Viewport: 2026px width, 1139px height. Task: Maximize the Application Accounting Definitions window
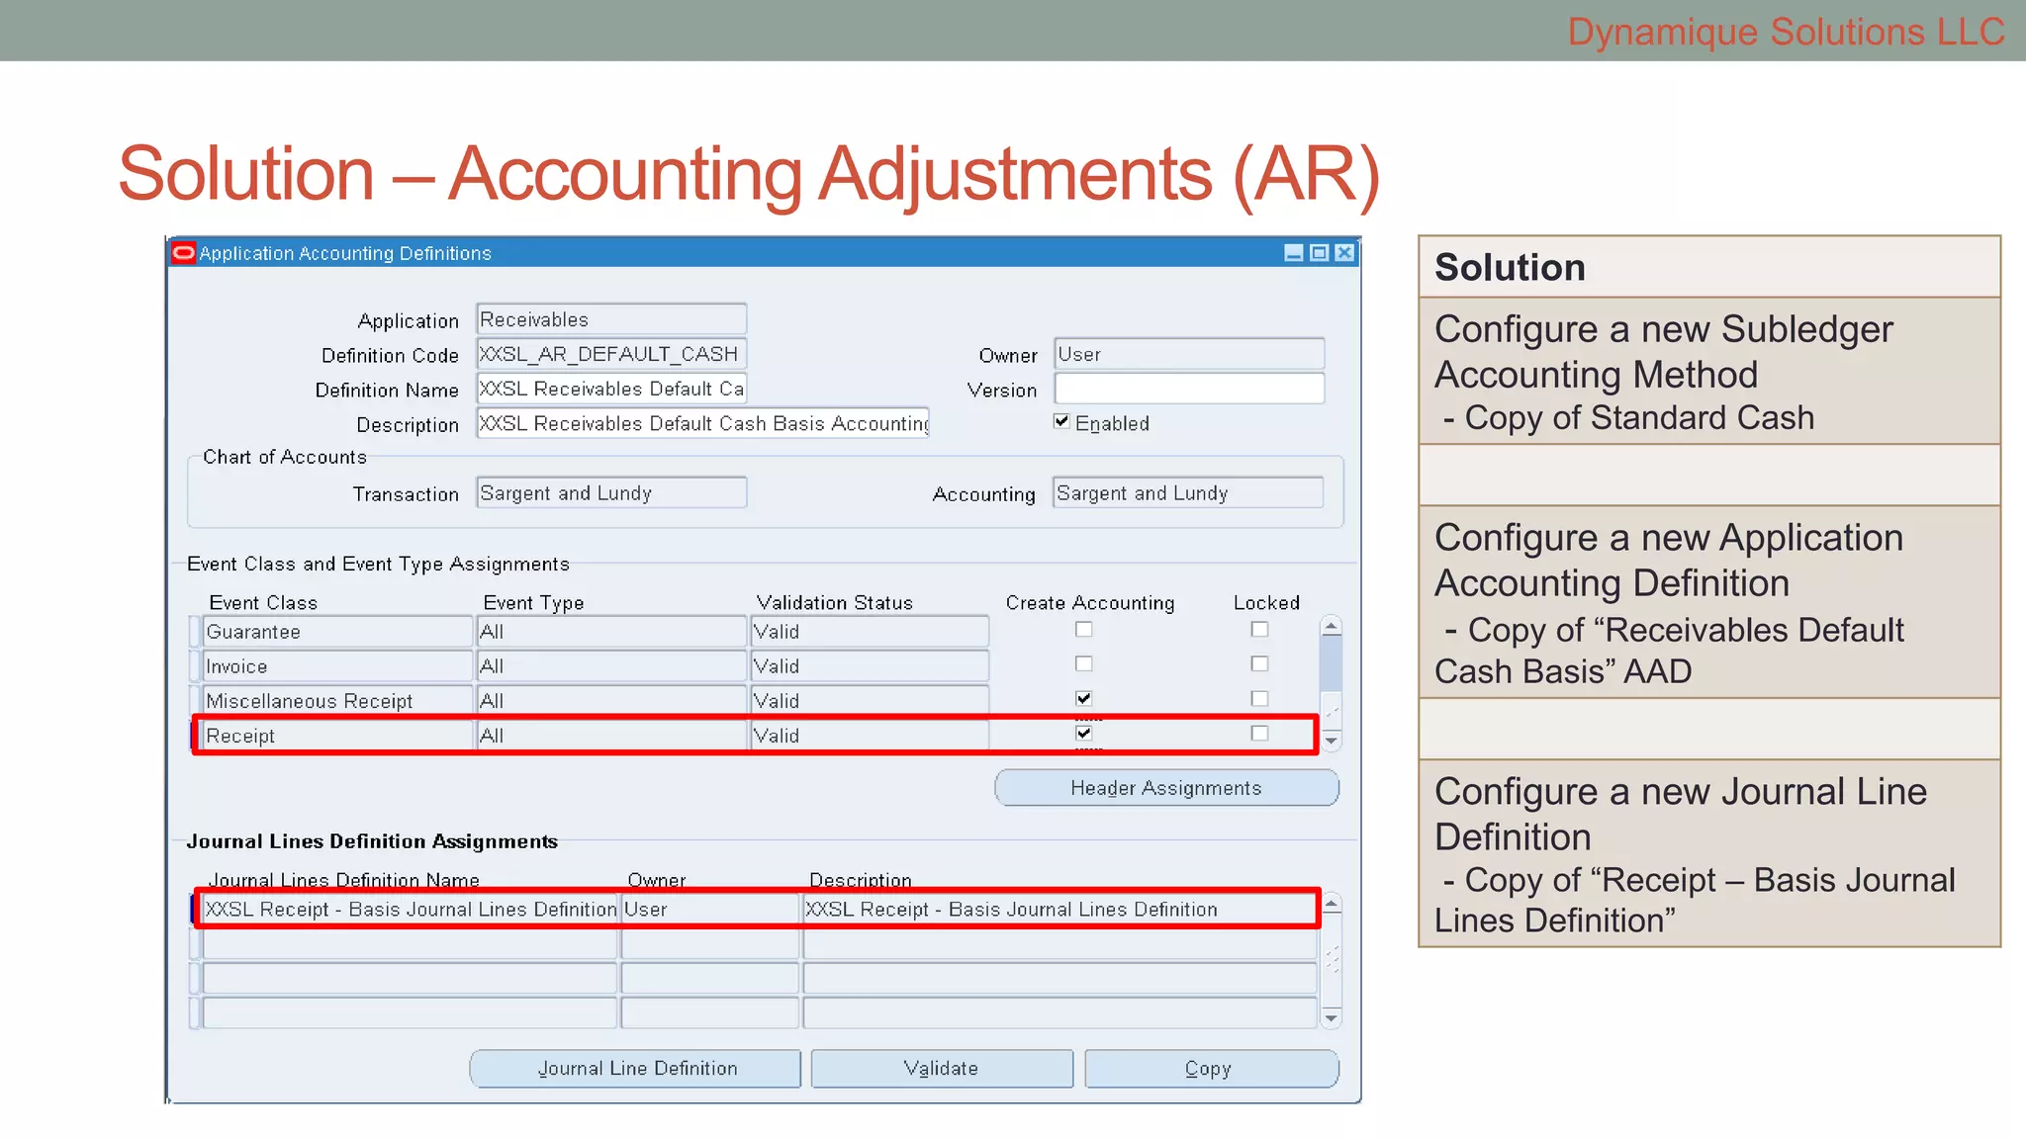click(x=1319, y=253)
